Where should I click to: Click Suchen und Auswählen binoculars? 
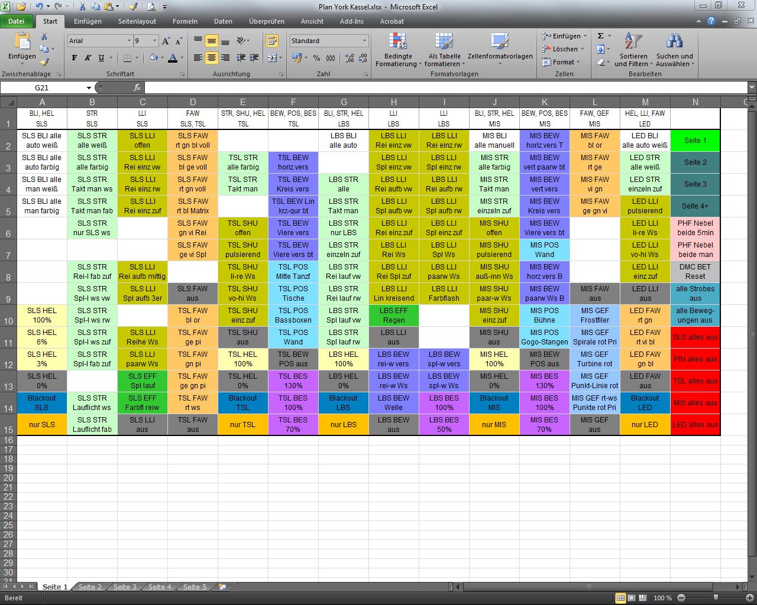[x=674, y=50]
